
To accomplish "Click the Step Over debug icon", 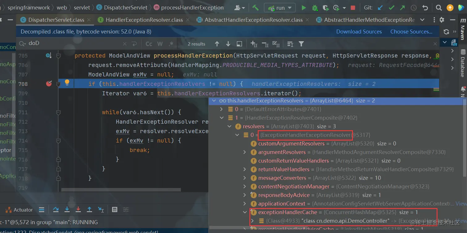I will [x=56, y=210].
